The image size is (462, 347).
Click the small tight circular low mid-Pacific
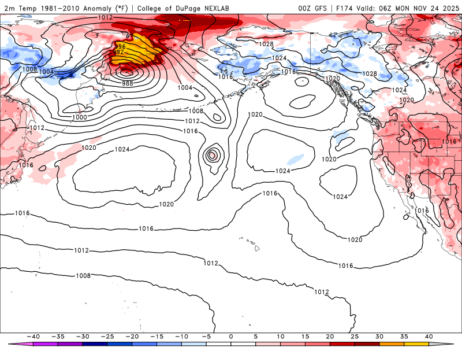click(213, 154)
